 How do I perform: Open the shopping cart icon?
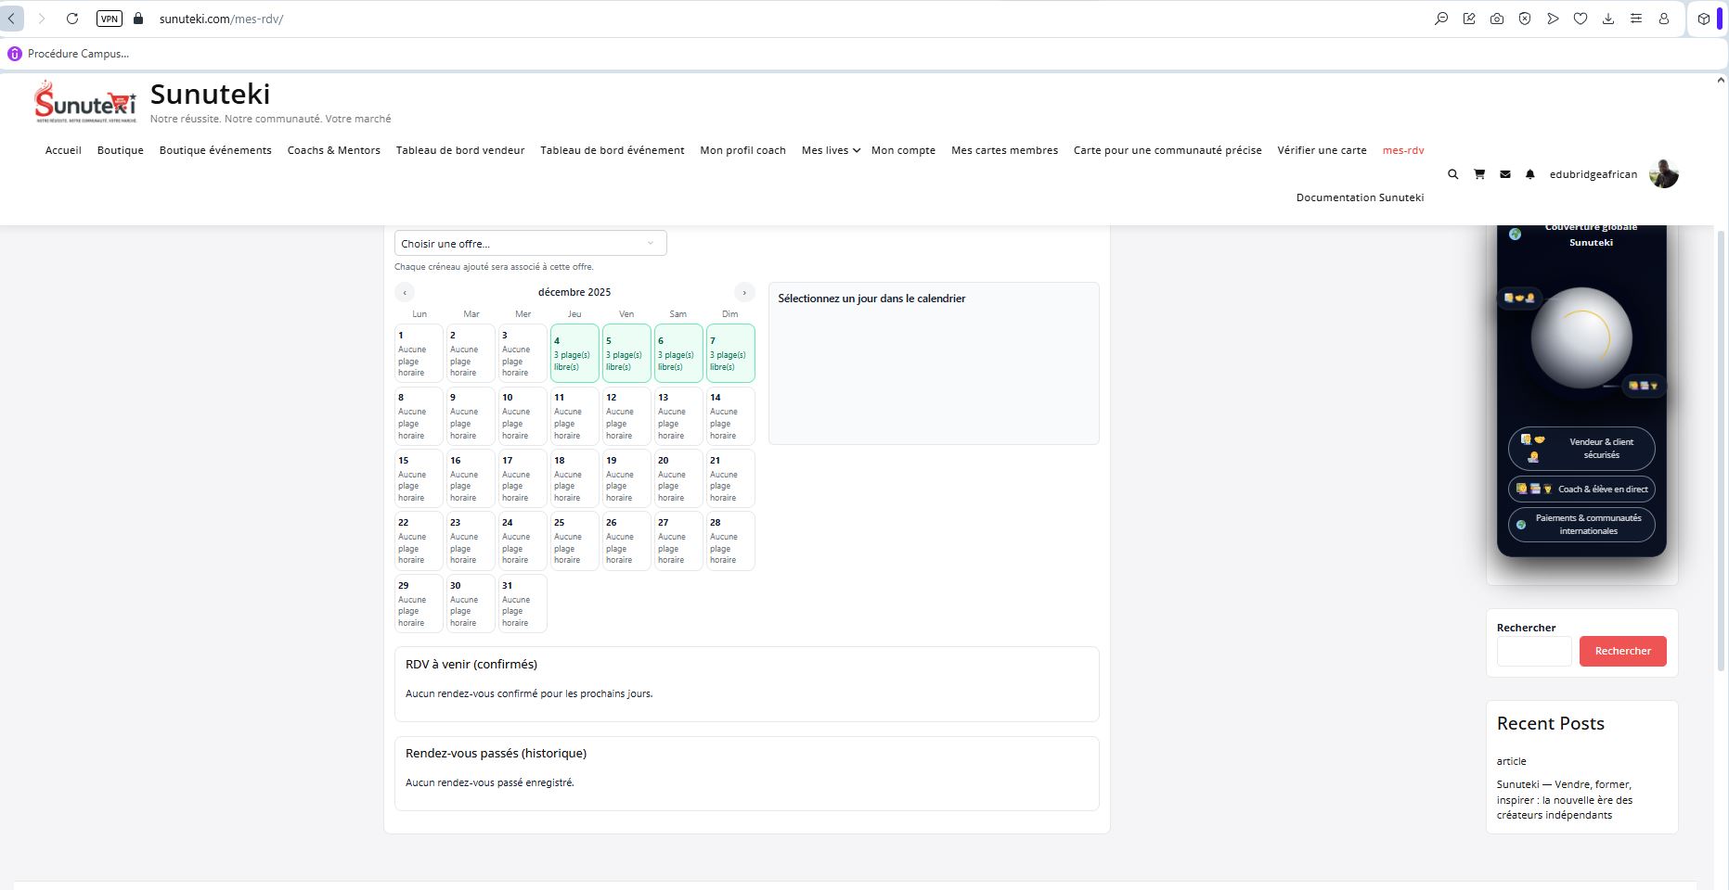[1478, 174]
